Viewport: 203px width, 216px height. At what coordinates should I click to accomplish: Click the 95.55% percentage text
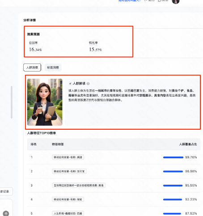tap(191, 185)
